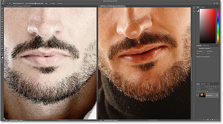Switch to the Paths tab
The image size is (223, 124).
(208, 84)
